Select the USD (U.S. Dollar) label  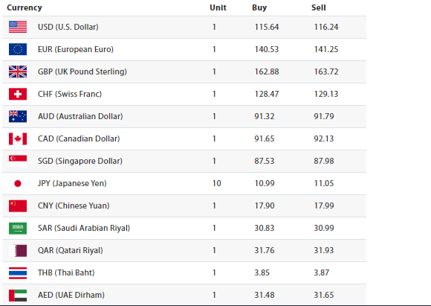click(68, 27)
